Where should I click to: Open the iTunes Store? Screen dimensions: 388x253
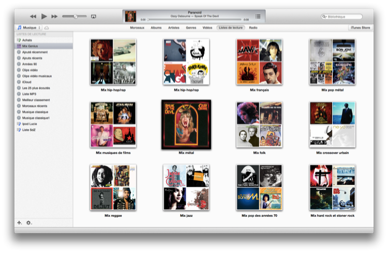click(360, 27)
